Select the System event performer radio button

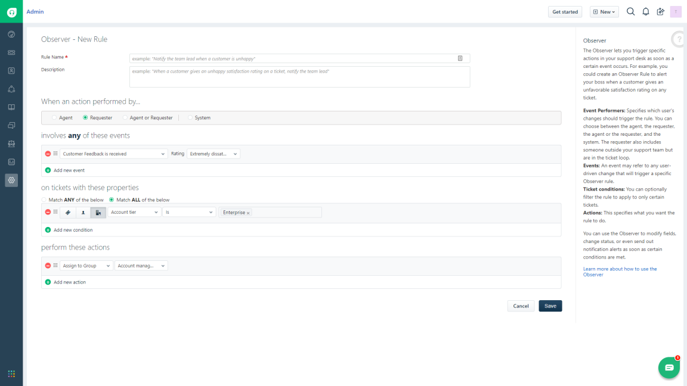tap(190, 117)
